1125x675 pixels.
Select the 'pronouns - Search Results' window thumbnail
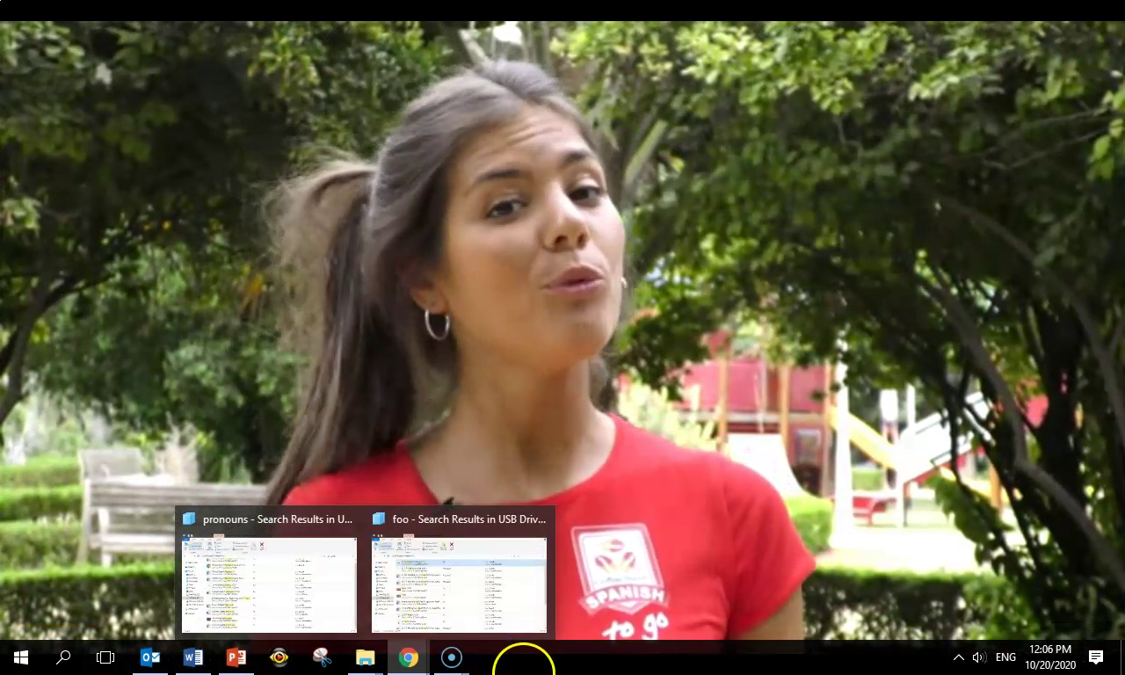click(x=269, y=585)
